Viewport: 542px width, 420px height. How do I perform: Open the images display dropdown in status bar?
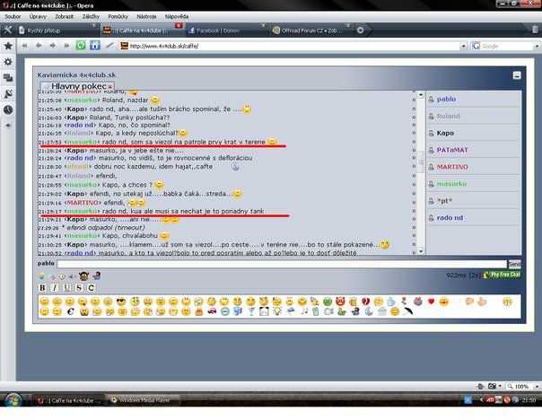click(x=500, y=386)
